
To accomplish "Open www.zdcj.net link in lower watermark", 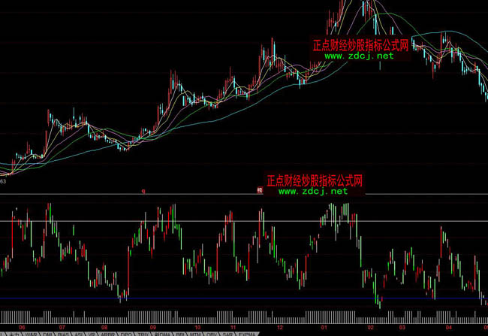I will (x=313, y=192).
